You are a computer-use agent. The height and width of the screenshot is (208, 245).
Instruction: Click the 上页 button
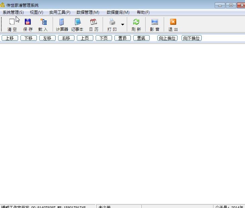point(85,38)
